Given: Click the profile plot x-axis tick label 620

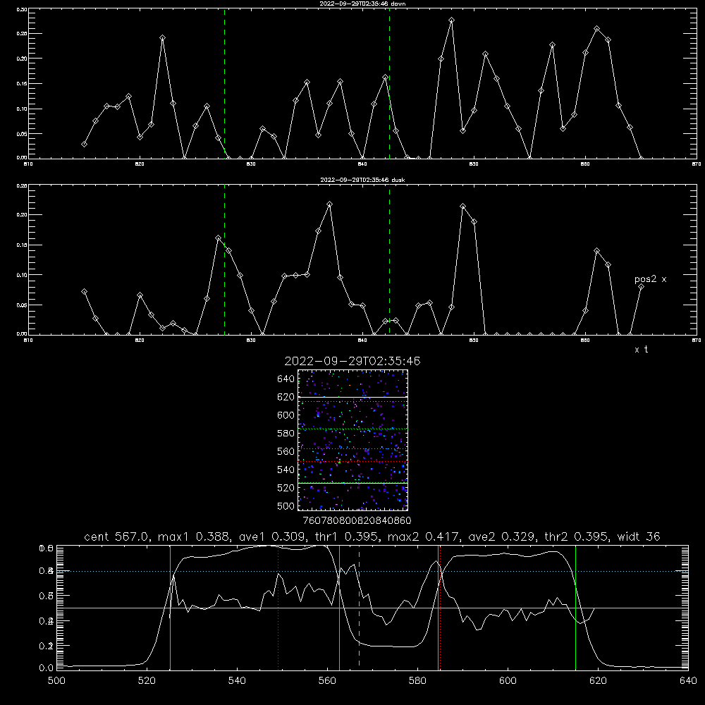Looking at the screenshot, I should click(598, 680).
